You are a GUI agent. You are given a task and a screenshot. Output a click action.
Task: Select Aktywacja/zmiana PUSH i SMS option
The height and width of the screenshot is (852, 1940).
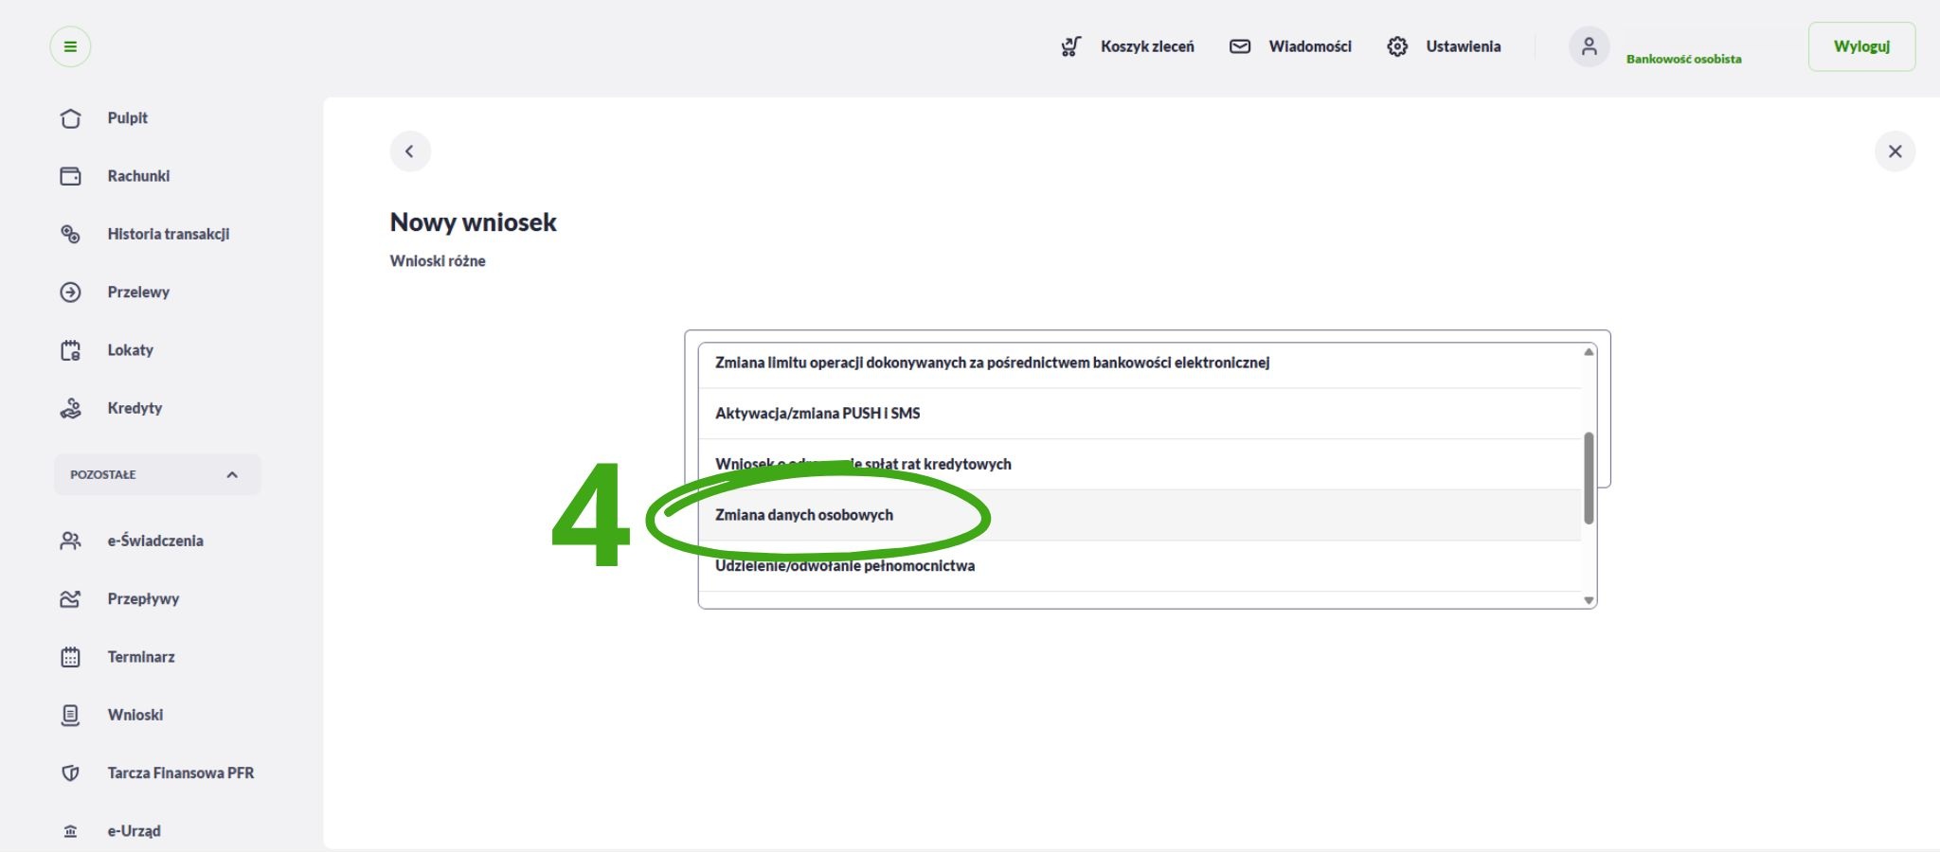pyautogui.click(x=1140, y=414)
